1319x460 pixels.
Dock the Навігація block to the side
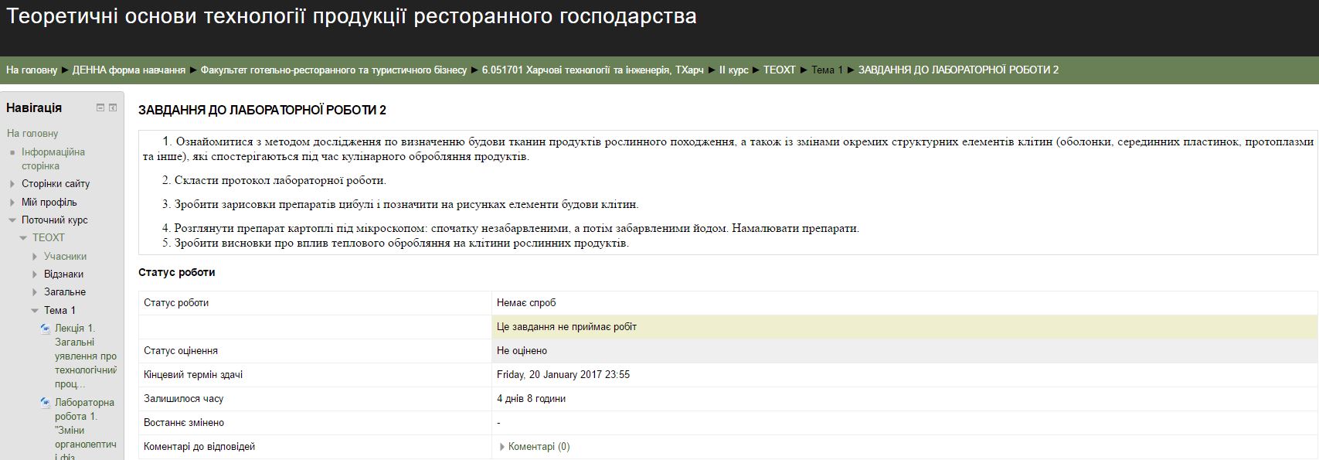pyautogui.click(x=113, y=107)
